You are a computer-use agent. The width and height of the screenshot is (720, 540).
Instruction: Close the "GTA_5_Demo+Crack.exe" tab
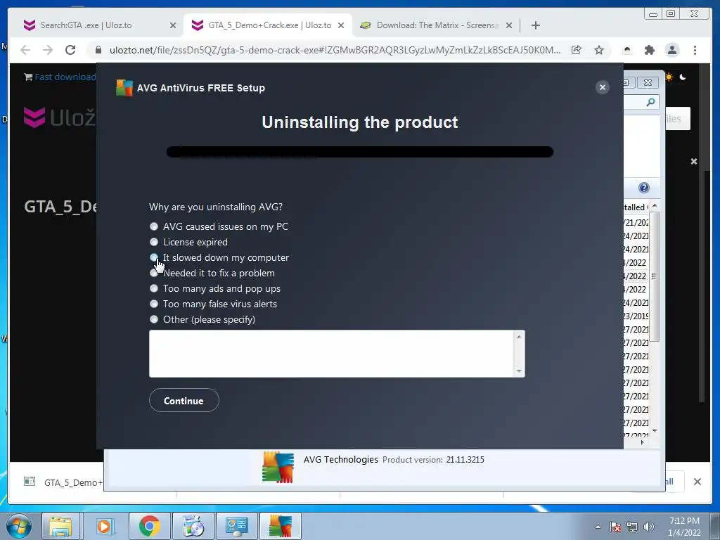(x=341, y=25)
